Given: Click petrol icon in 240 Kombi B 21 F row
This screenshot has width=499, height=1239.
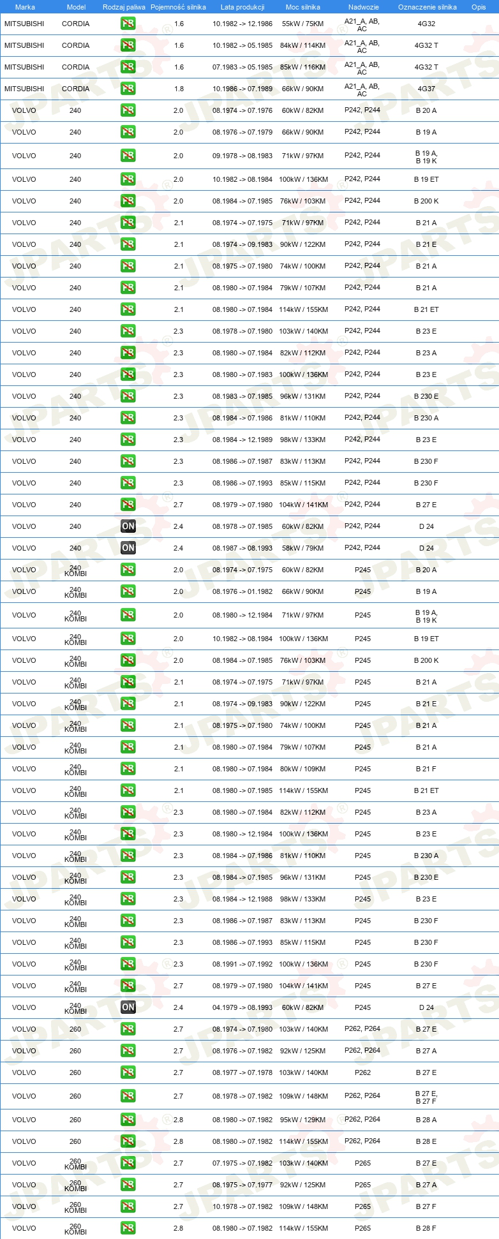Looking at the screenshot, I should click(x=128, y=769).
